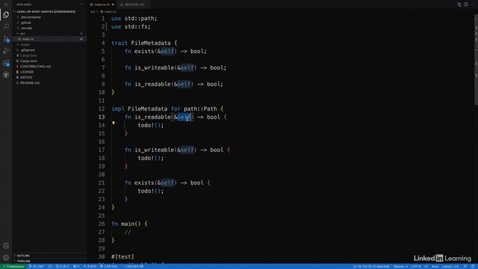The image size is (478, 269).
Task: Click the notifications bell in the status bar
Action: 473,267
